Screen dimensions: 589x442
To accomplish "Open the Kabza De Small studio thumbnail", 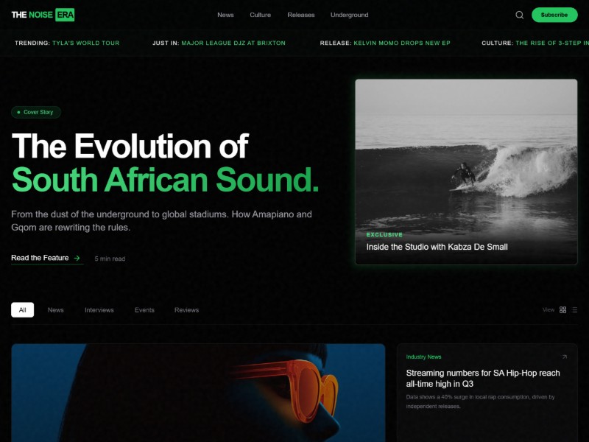I will click(x=466, y=172).
